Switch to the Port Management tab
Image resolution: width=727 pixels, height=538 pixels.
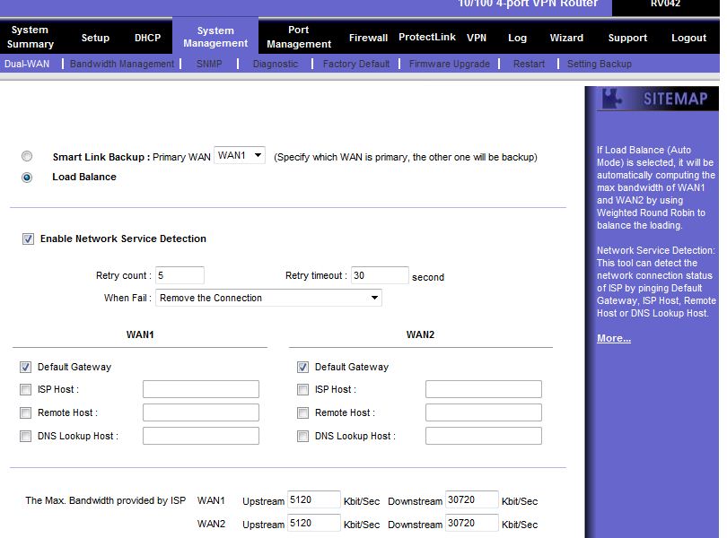coord(299,37)
